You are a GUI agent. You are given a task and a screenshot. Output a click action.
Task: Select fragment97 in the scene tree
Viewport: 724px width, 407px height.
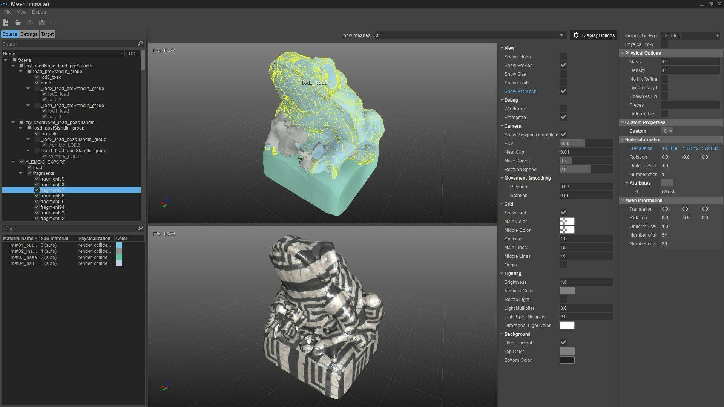[x=52, y=190]
